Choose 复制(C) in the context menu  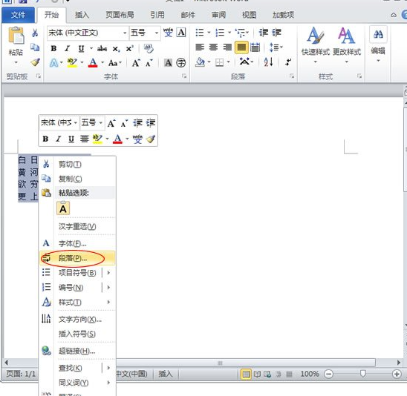pos(77,179)
